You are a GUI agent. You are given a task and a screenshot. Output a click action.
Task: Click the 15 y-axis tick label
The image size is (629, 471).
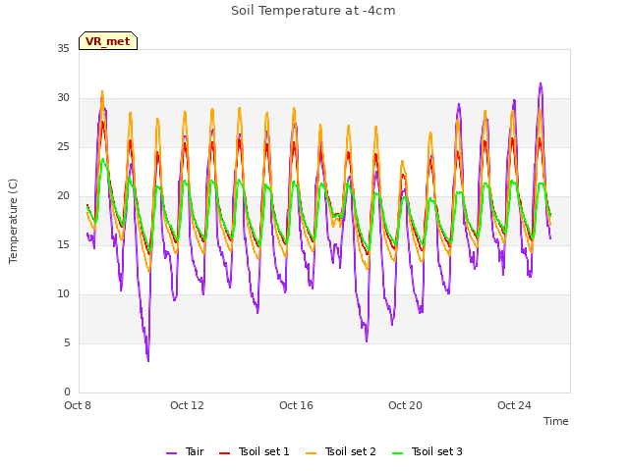(63, 244)
